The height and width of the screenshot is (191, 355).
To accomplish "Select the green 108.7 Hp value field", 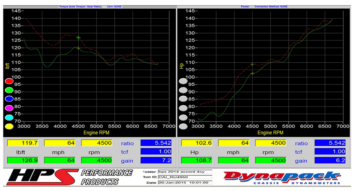I will pos(196,160).
